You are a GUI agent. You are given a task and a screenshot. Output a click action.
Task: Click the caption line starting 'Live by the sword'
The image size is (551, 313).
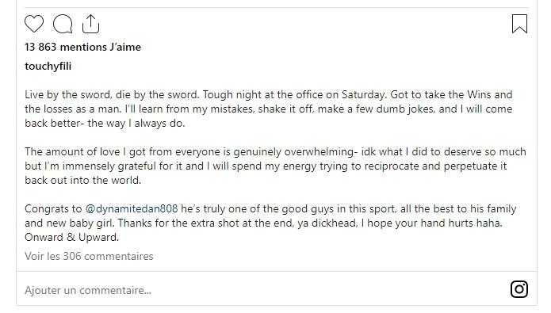(x=269, y=94)
